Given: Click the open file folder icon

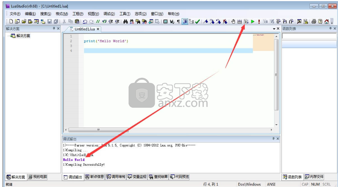Looking at the screenshot, I should (24, 22).
